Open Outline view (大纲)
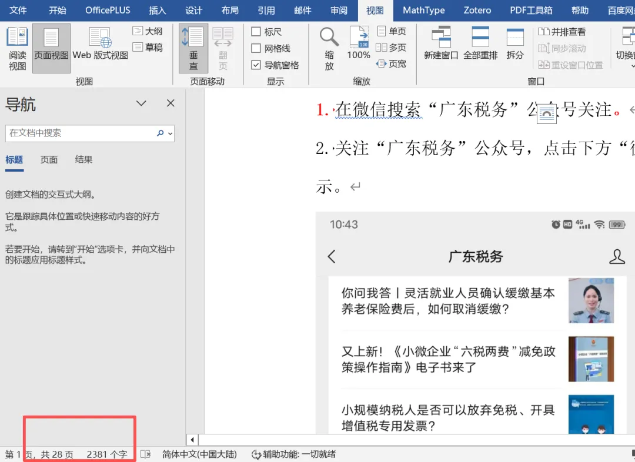 tap(148, 31)
